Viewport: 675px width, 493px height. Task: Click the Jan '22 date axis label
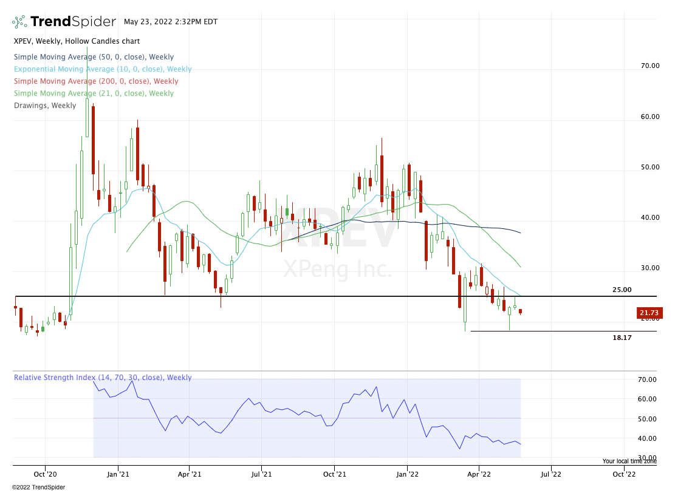click(407, 474)
